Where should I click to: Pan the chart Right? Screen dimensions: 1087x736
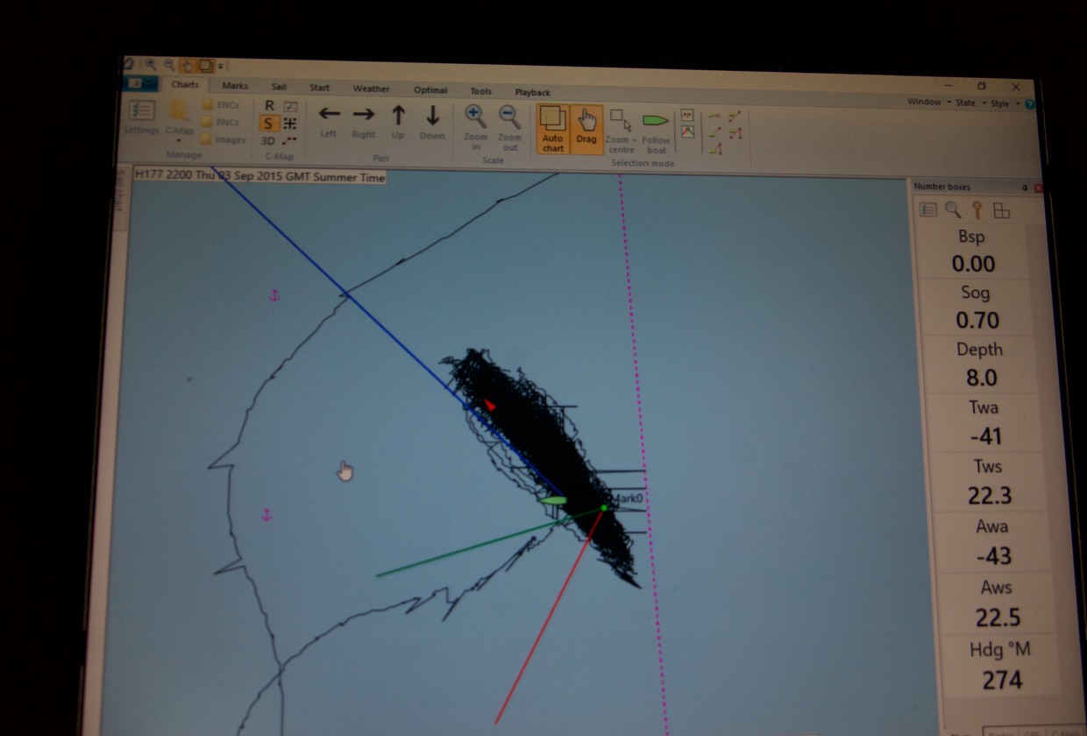[x=363, y=121]
